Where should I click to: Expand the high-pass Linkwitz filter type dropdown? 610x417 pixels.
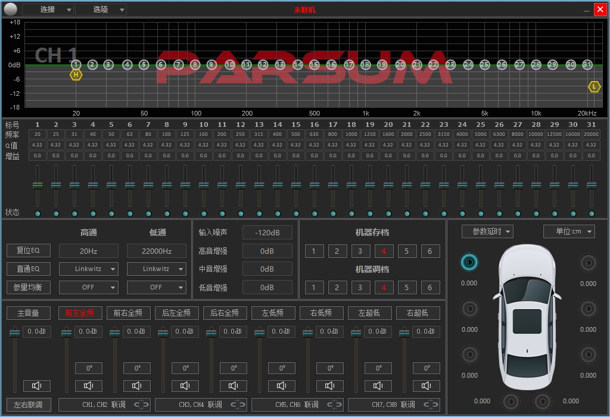point(89,269)
